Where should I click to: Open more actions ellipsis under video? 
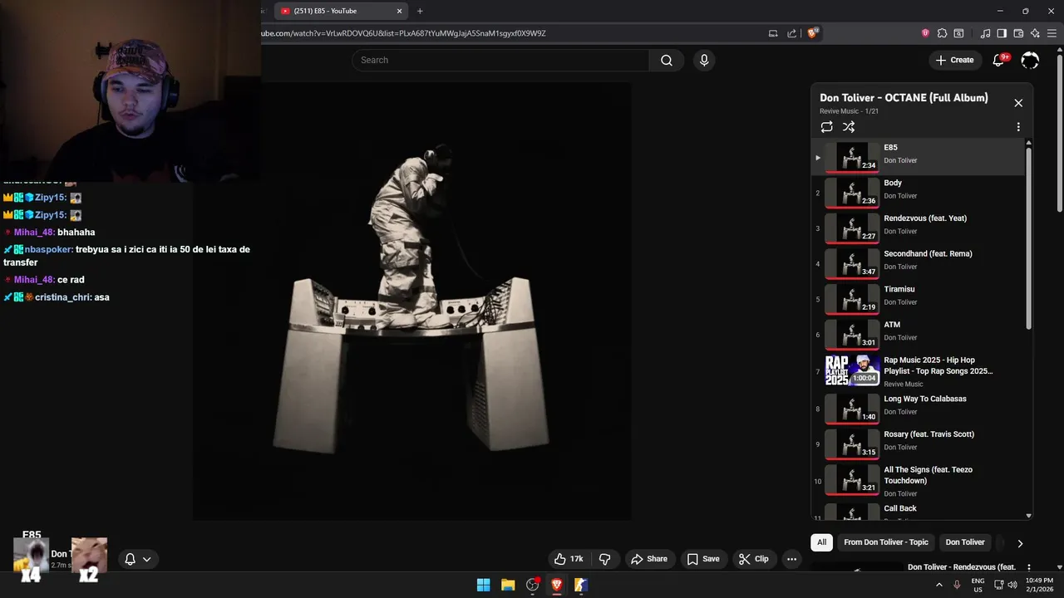tap(792, 559)
